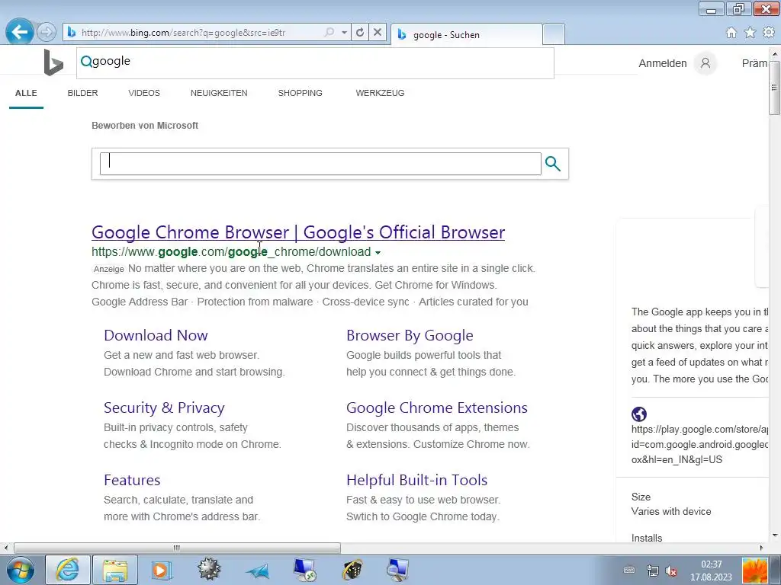The image size is (781, 585).
Task: Go back with the browser back arrow
Action: click(19, 32)
